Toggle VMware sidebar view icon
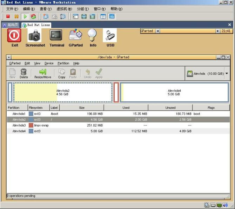The height and width of the screenshot is (209, 235). (75, 16)
